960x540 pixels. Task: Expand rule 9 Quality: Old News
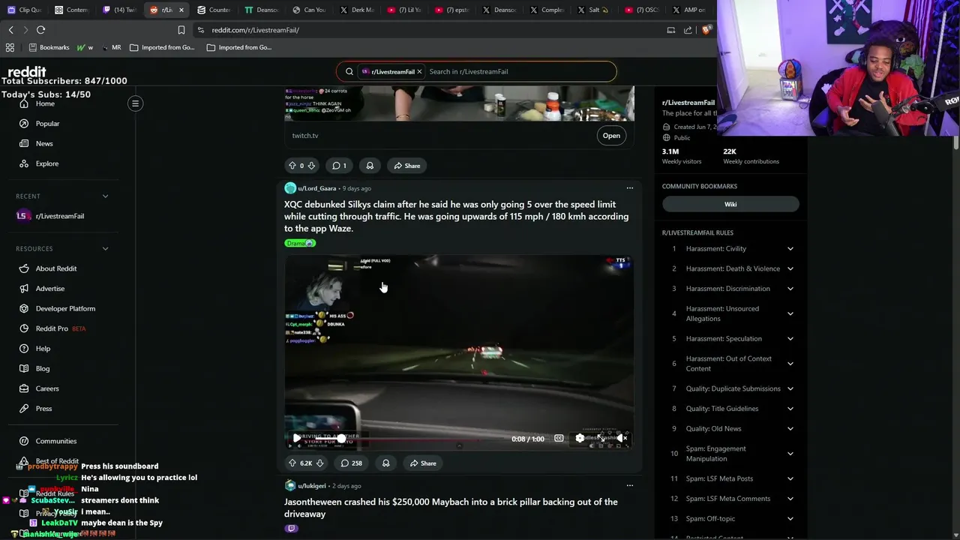tap(790, 429)
